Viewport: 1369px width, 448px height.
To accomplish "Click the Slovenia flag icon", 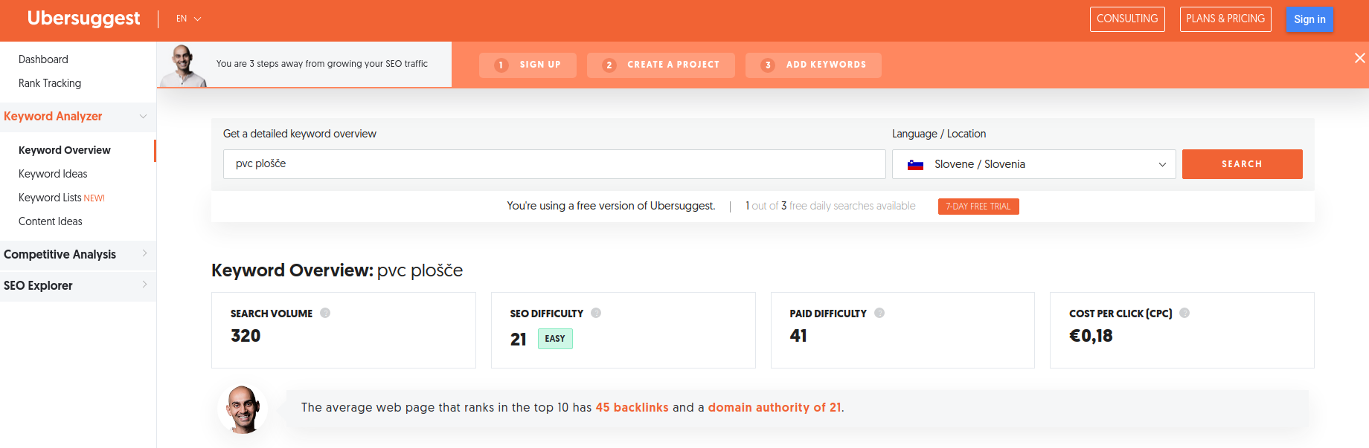I will click(915, 165).
